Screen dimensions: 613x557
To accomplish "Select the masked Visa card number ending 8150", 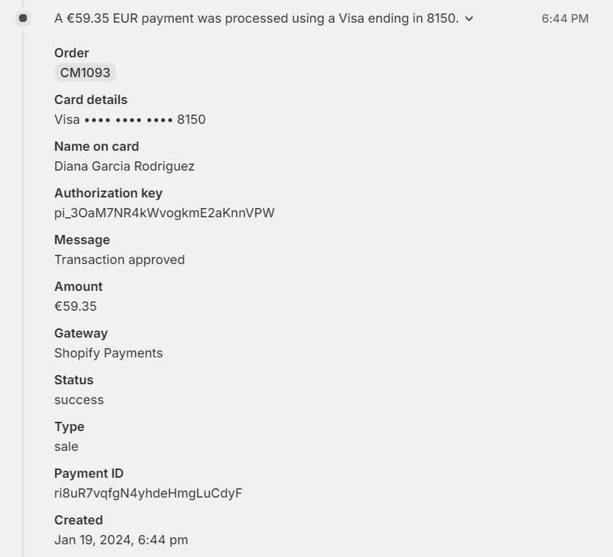I will (130, 120).
